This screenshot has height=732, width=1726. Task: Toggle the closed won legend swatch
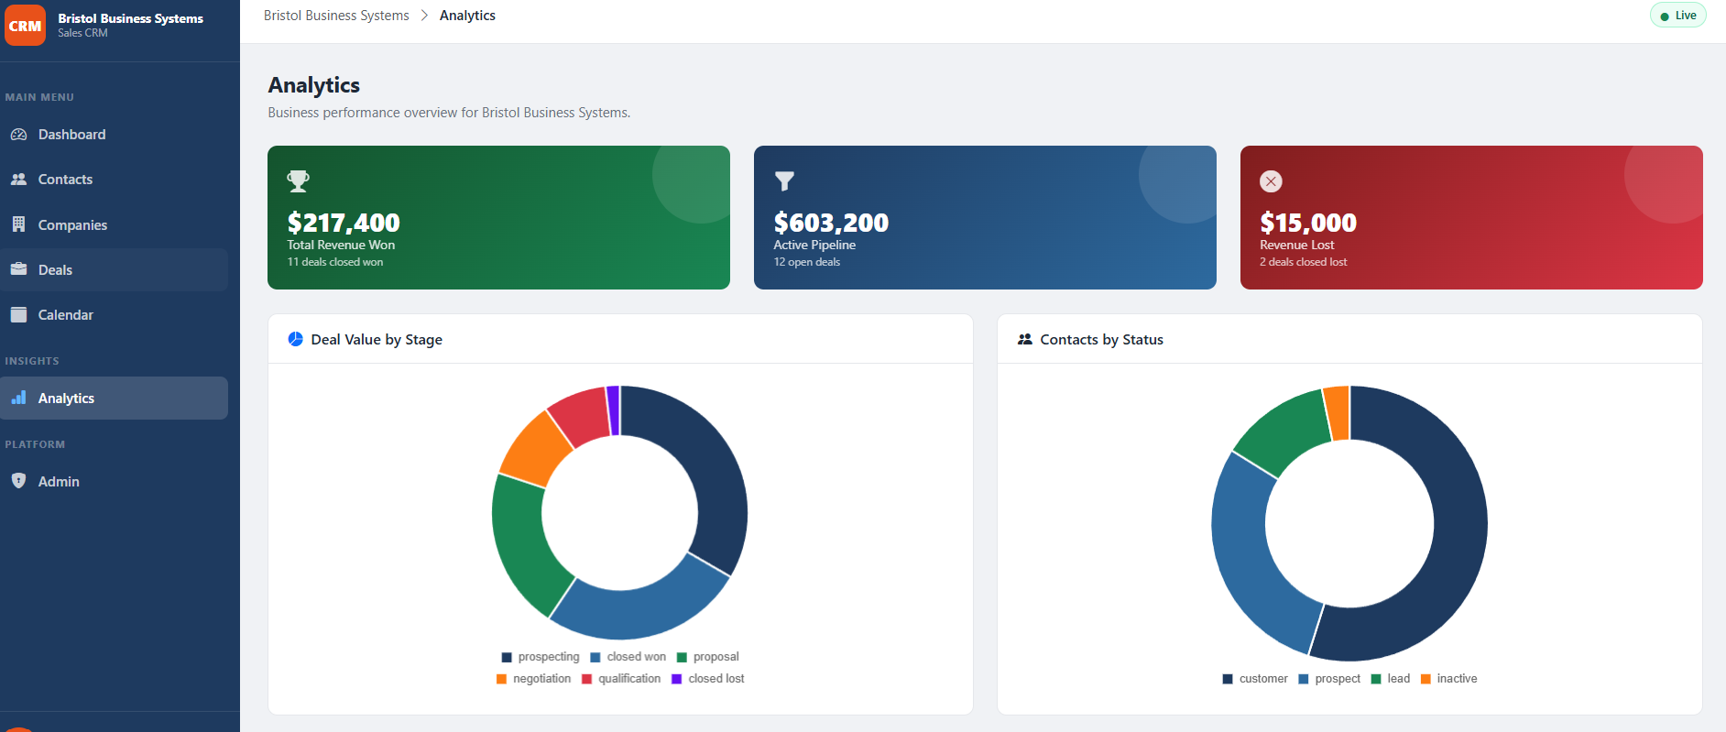coord(595,657)
